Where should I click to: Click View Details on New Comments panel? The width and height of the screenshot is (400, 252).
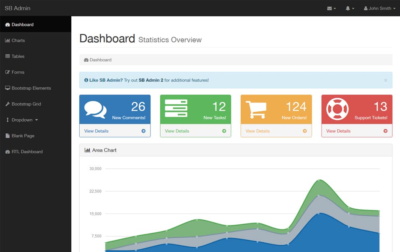(x=96, y=131)
